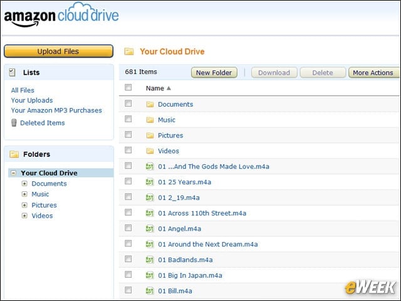Select checkbox for 01 Big In Japan.m4a

(x=128, y=275)
